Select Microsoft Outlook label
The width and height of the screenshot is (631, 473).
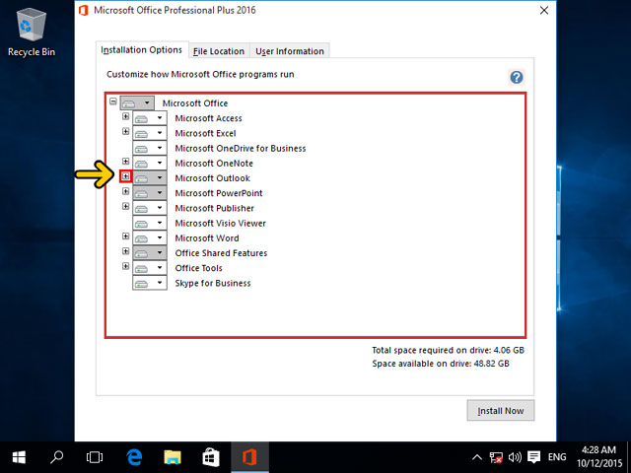[213, 178]
